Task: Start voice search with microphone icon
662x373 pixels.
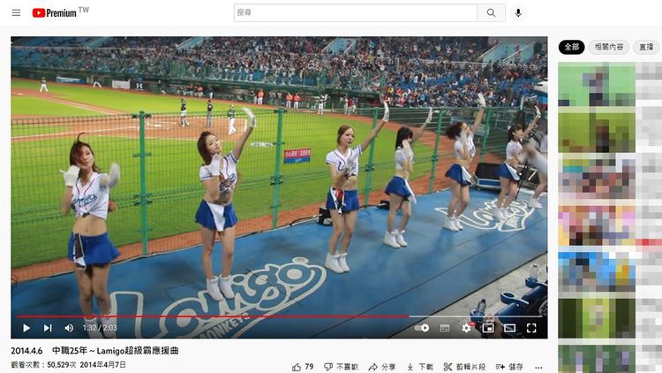Action: pyautogui.click(x=518, y=12)
